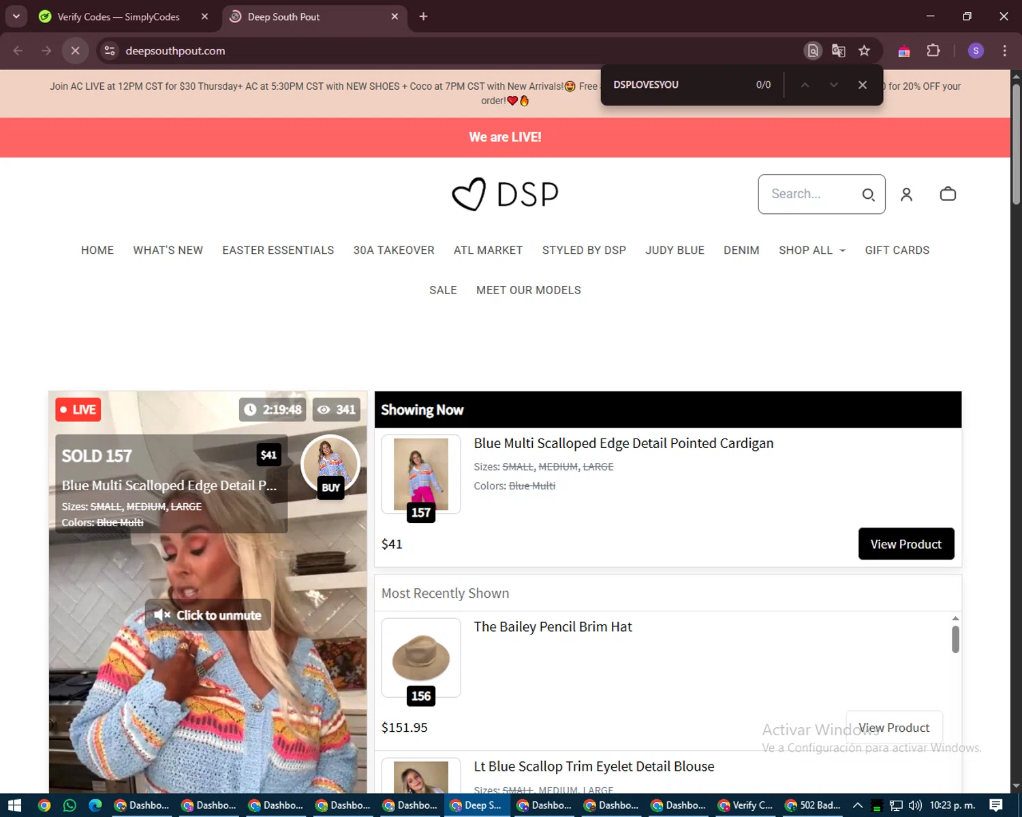Open DENIM menu item
Image resolution: width=1022 pixels, height=817 pixels.
(x=741, y=251)
